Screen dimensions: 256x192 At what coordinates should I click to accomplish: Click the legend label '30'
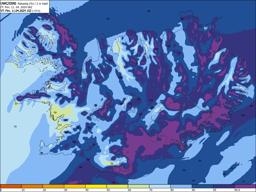[x=66, y=190]
